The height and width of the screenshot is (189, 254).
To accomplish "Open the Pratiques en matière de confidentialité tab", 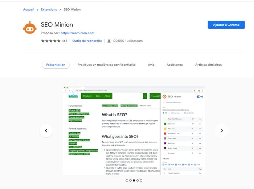I will [x=106, y=65].
